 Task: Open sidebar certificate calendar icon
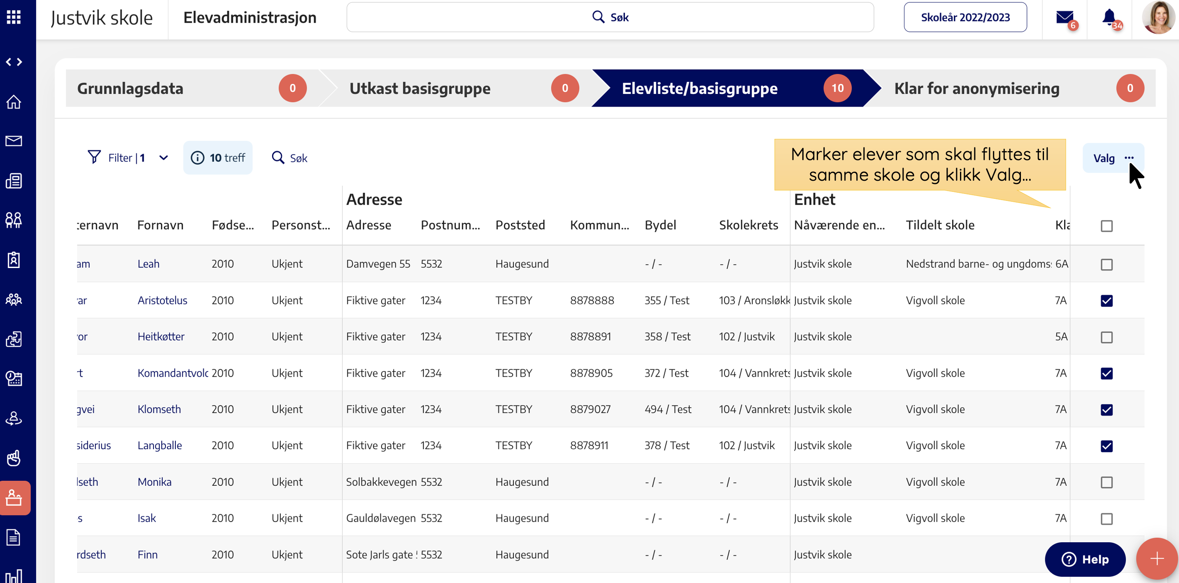click(14, 378)
